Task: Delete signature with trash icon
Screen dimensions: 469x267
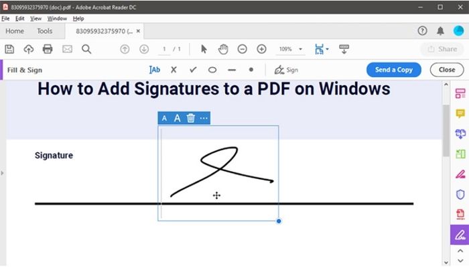Action: click(191, 118)
